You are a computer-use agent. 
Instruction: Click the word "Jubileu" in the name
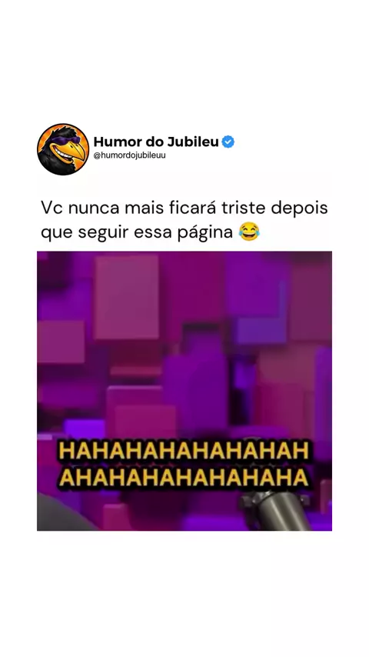click(193, 142)
